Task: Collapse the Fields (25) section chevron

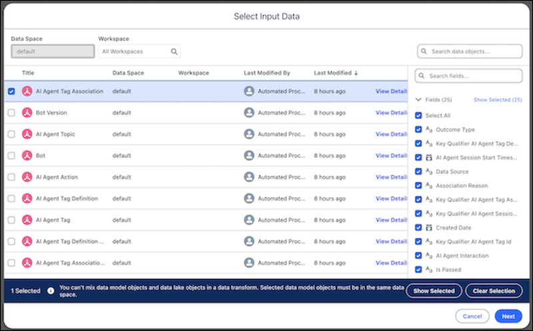Action: (418, 100)
